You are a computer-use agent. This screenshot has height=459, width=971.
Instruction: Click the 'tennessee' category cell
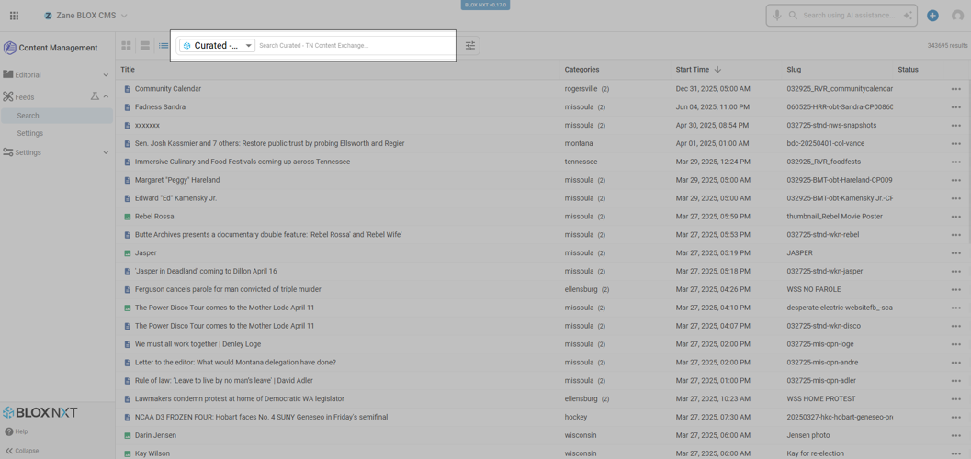click(581, 162)
